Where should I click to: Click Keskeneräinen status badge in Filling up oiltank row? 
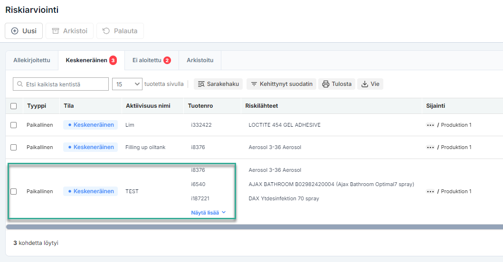coord(90,147)
